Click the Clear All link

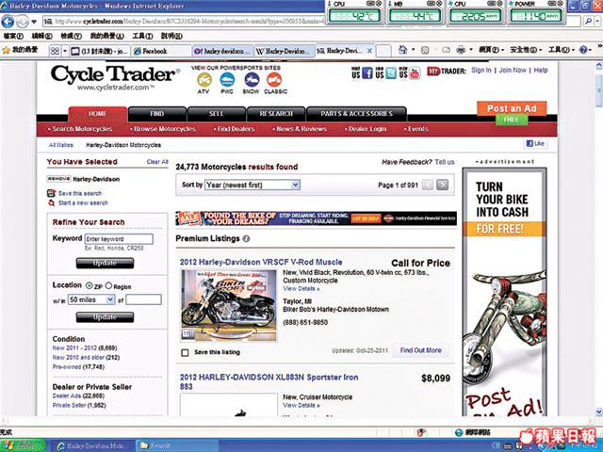[x=157, y=162]
